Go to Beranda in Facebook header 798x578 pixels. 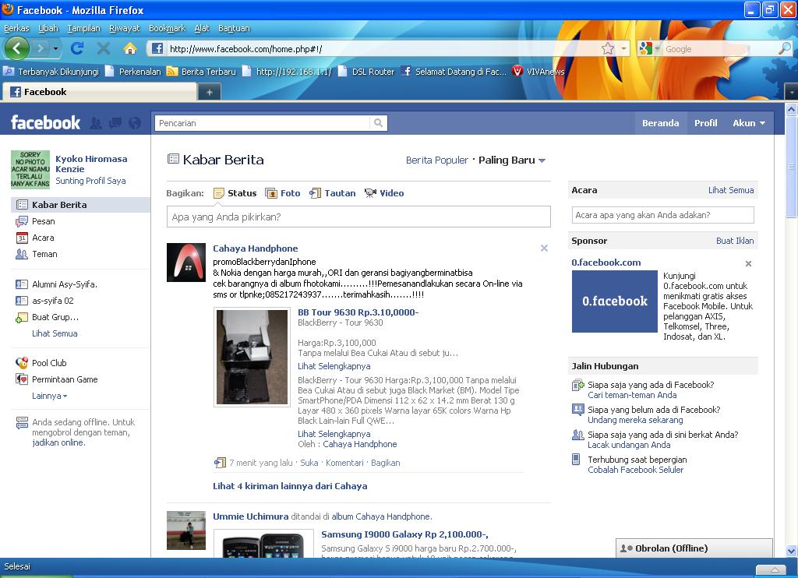[x=661, y=123]
